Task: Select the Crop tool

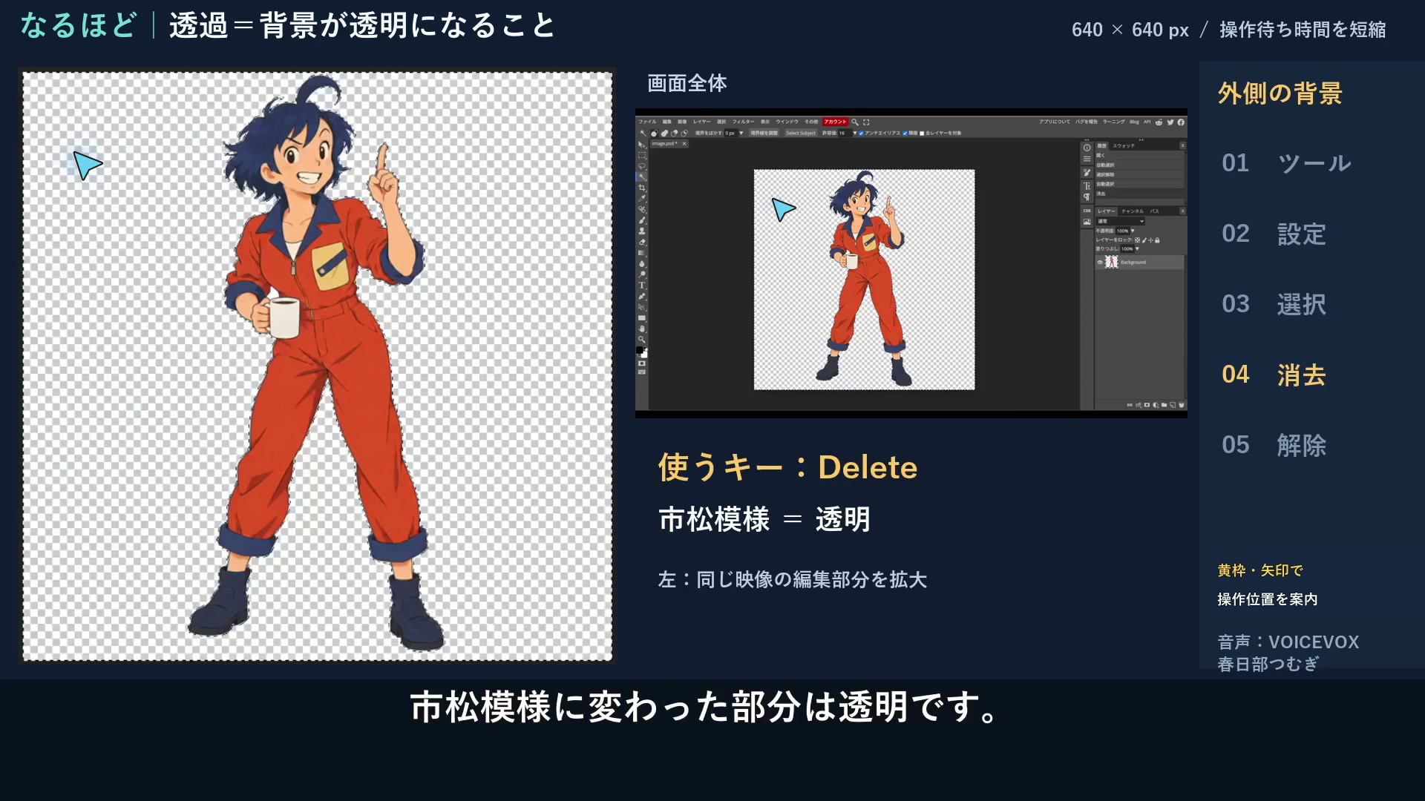Action: [x=642, y=188]
